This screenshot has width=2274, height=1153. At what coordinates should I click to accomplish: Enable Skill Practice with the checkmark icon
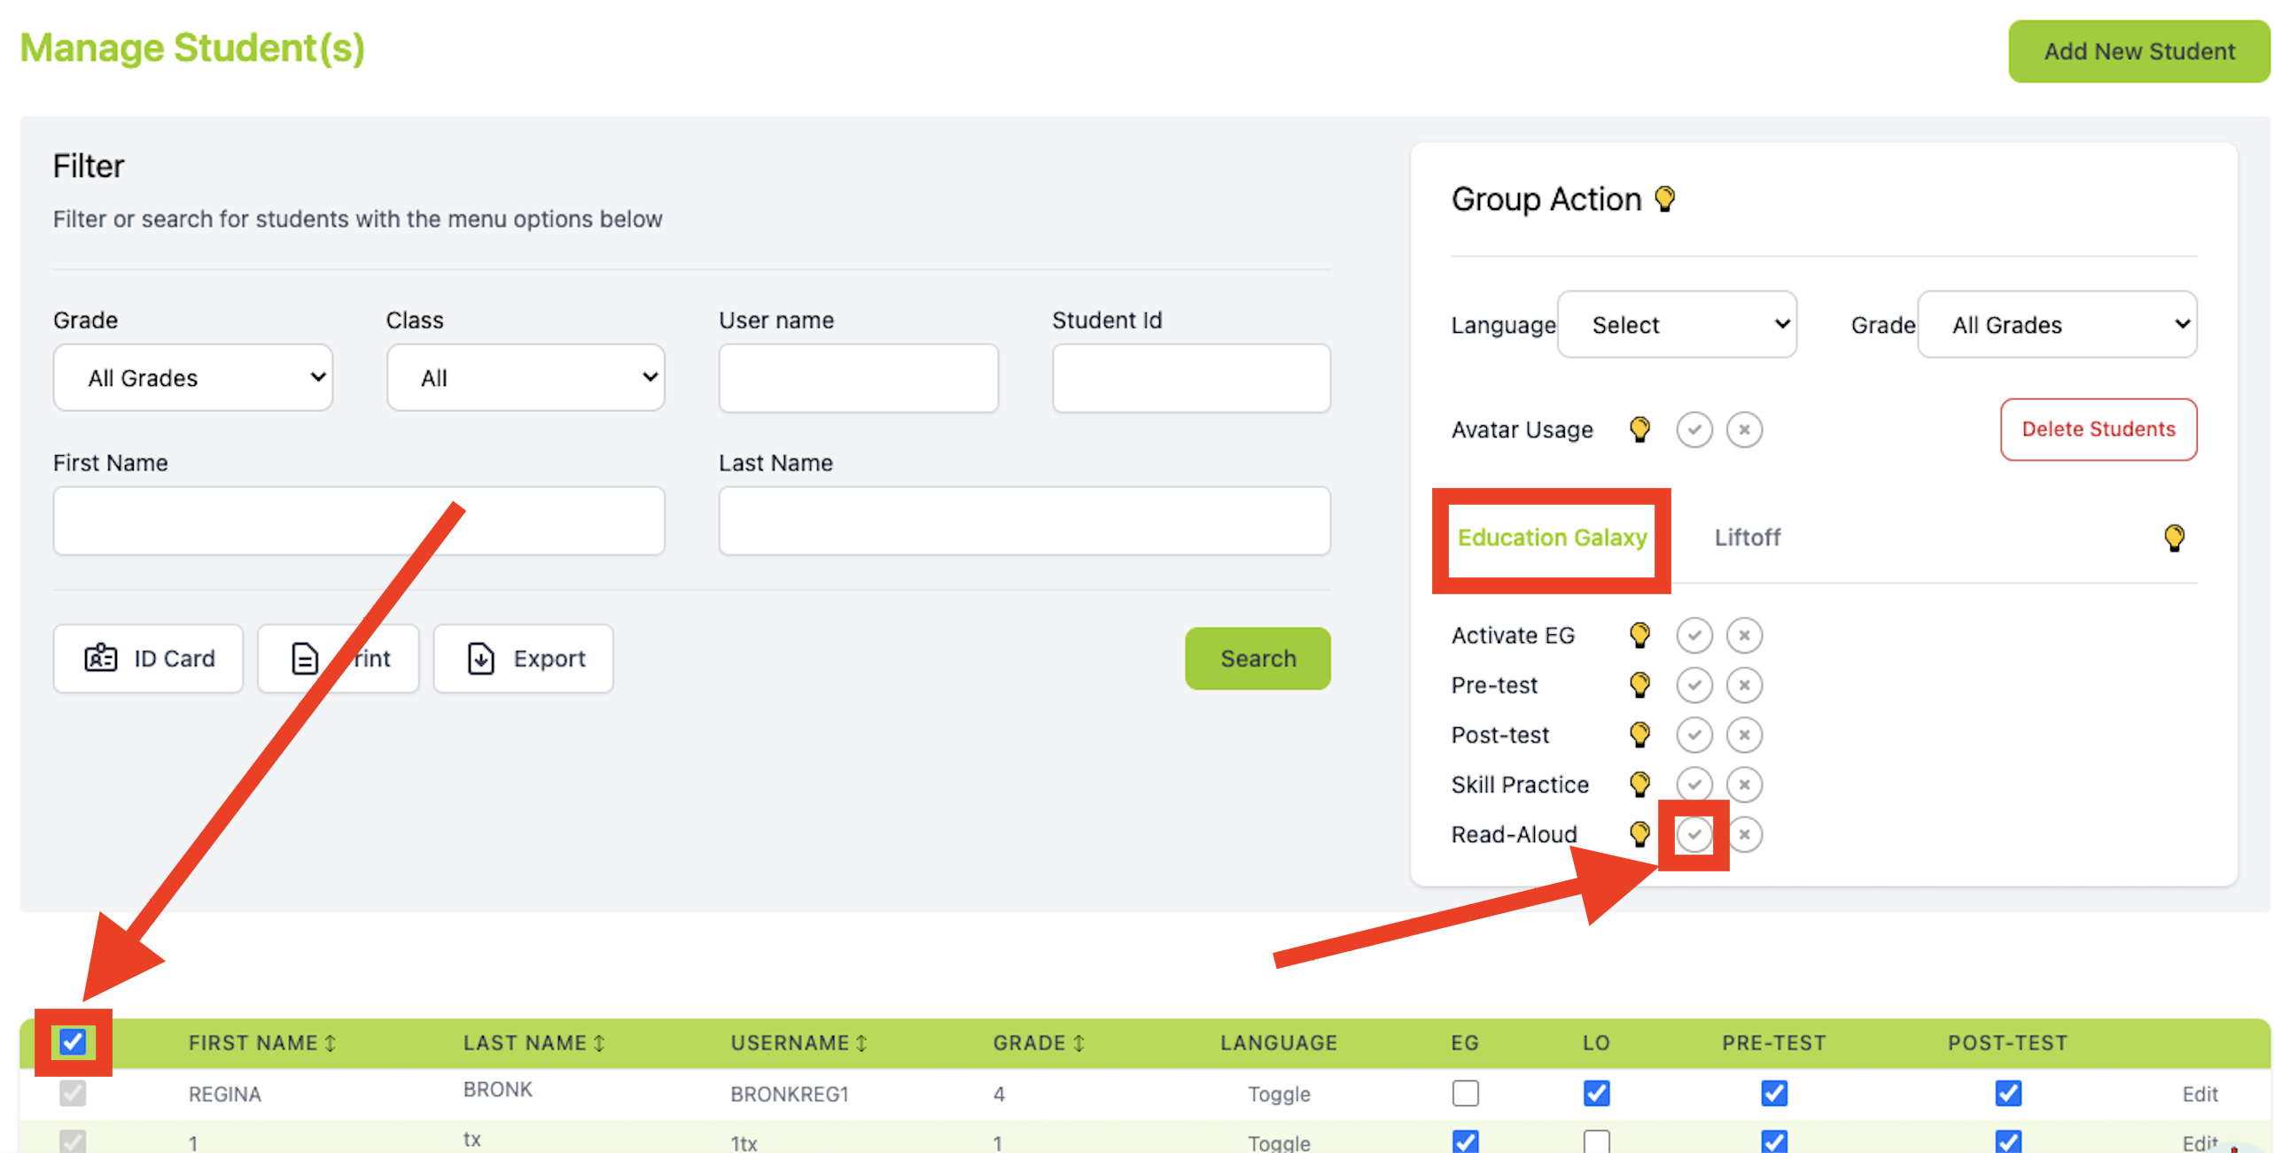tap(1694, 784)
